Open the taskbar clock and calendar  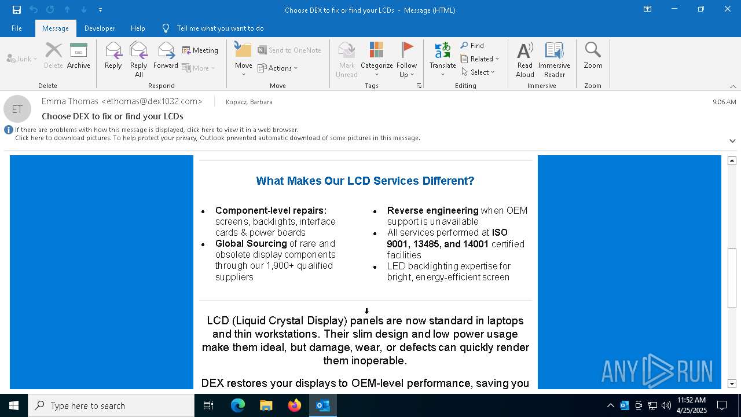[691, 405]
